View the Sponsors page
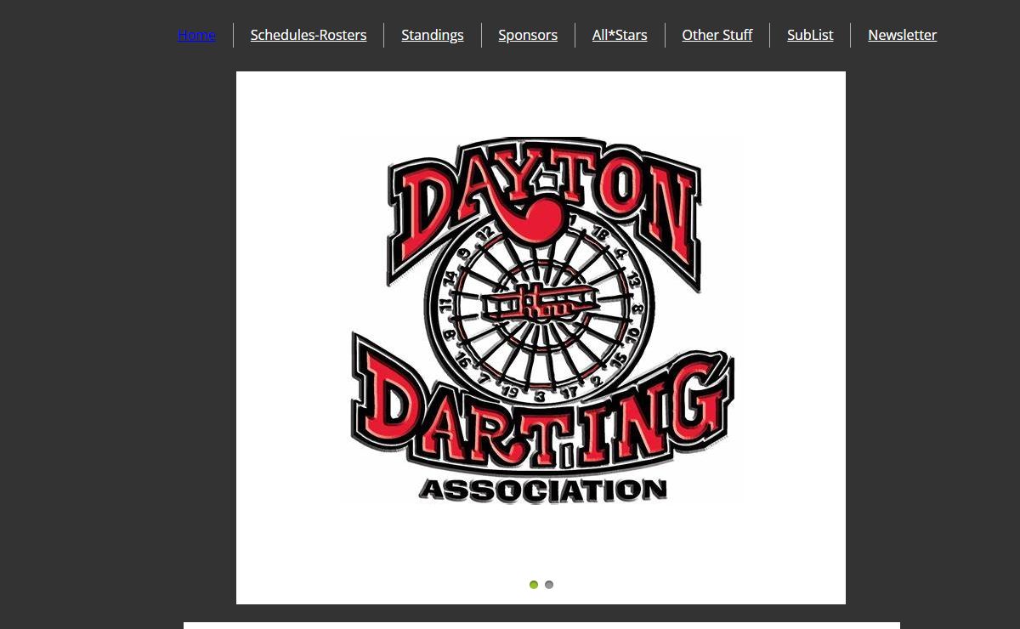Image resolution: width=1020 pixels, height=629 pixels. 528,35
